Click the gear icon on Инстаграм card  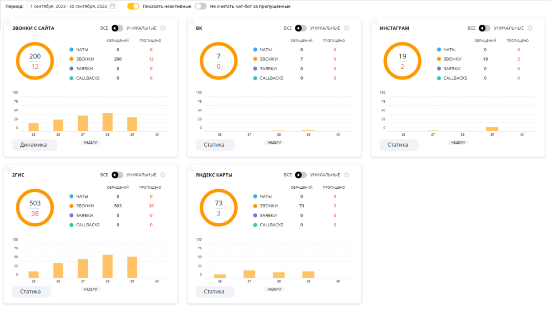(530, 28)
